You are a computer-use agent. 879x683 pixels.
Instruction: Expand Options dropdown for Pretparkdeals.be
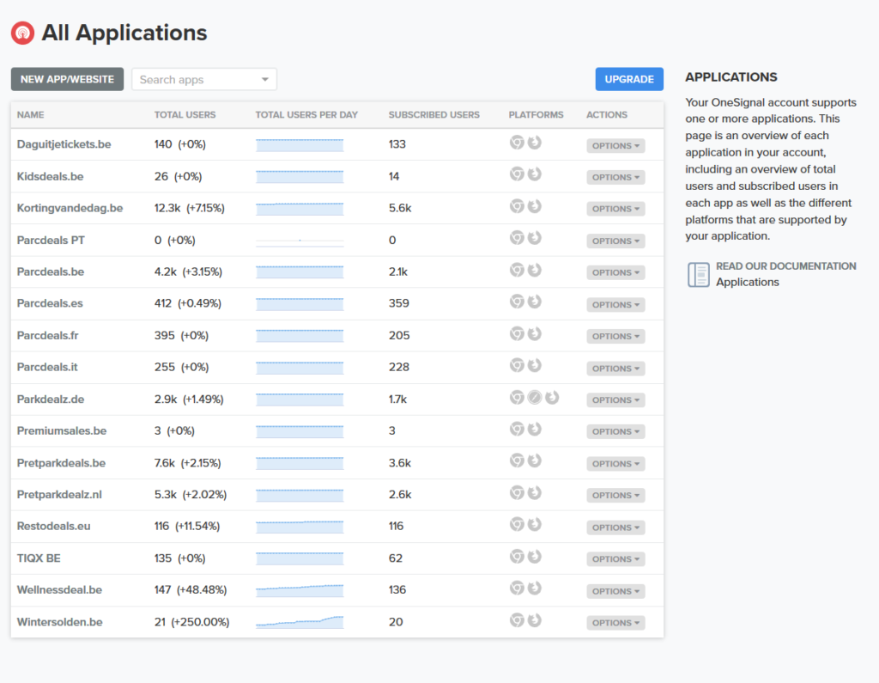615,464
